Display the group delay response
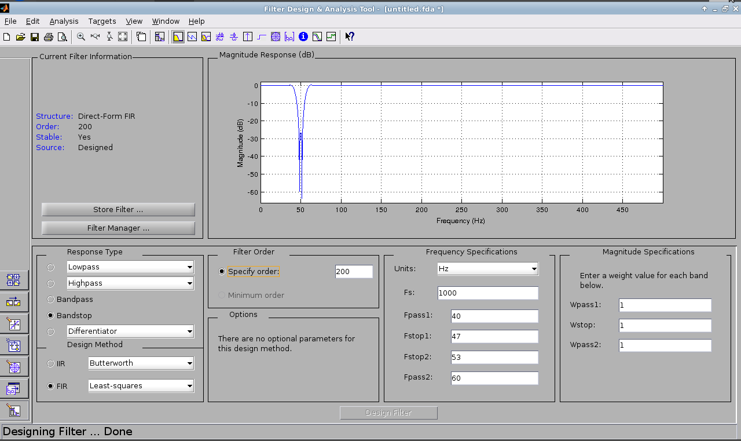Screen dimensions: 741x441 220,37
